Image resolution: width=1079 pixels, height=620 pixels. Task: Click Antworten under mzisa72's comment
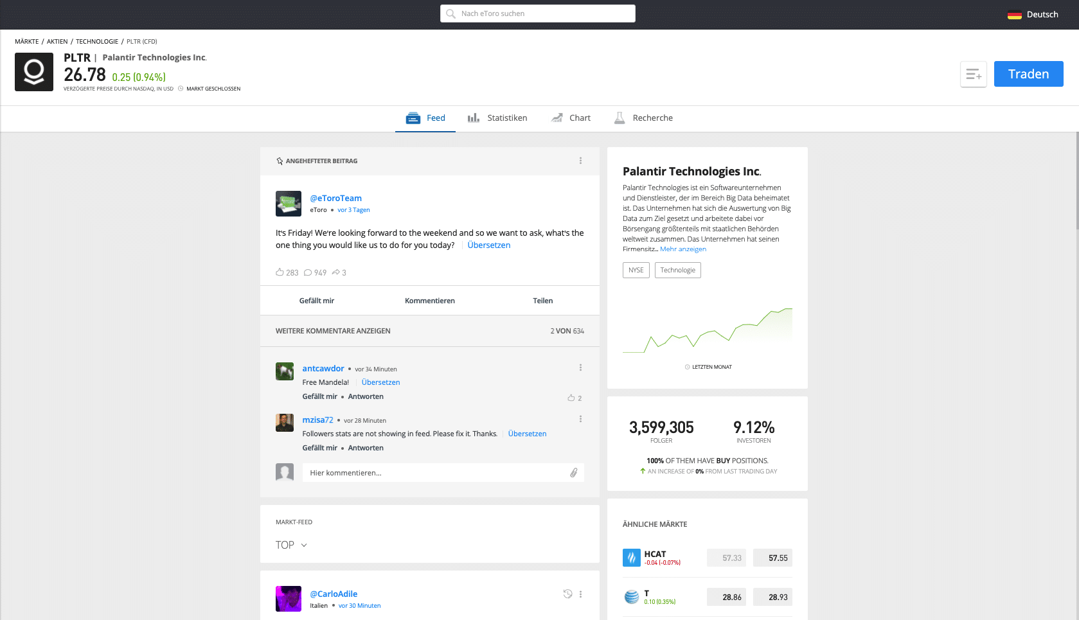pos(366,448)
